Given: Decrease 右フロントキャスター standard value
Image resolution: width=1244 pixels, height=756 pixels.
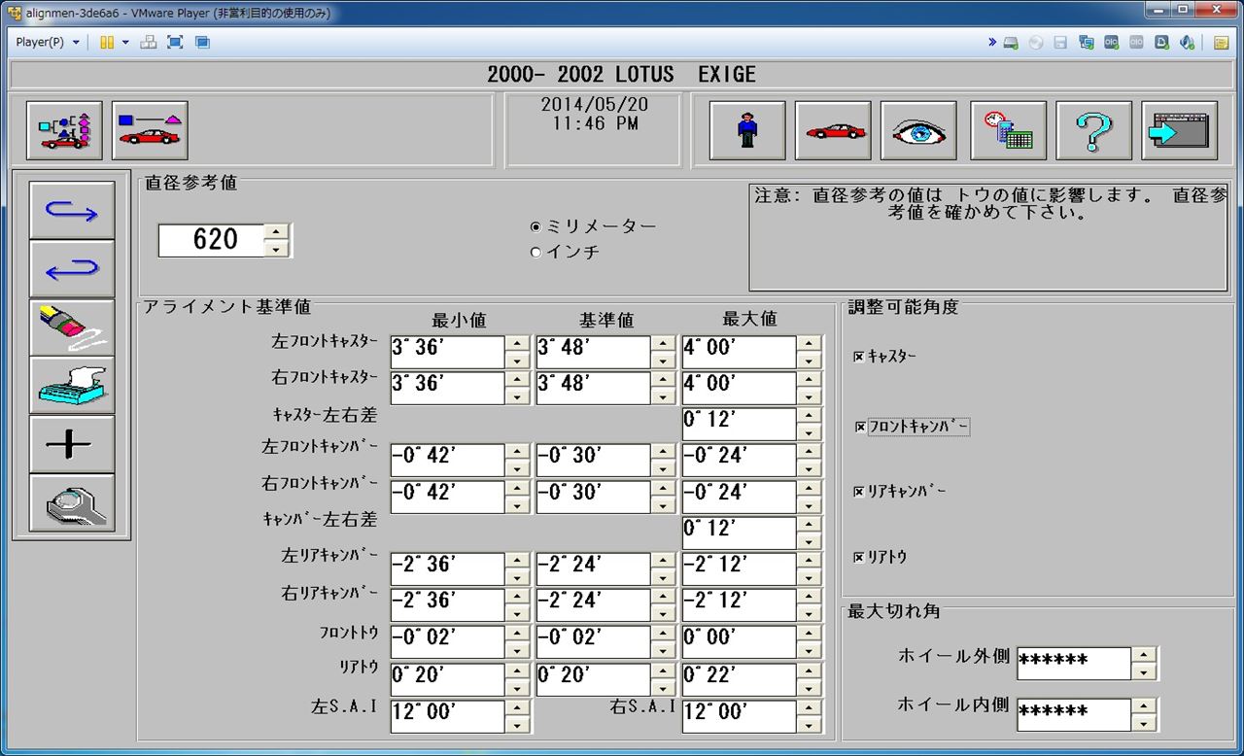Looking at the screenshot, I should (663, 396).
